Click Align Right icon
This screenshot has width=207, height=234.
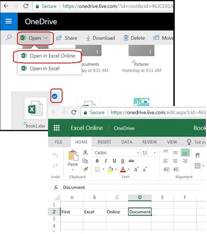185,161
